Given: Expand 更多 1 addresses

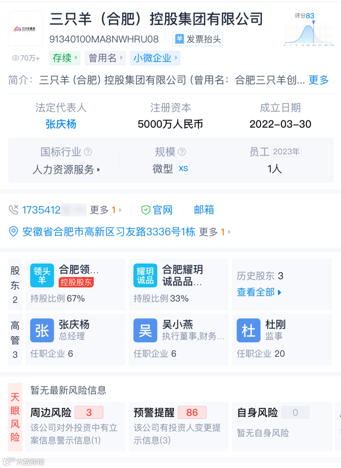Looking at the screenshot, I should click(215, 232).
